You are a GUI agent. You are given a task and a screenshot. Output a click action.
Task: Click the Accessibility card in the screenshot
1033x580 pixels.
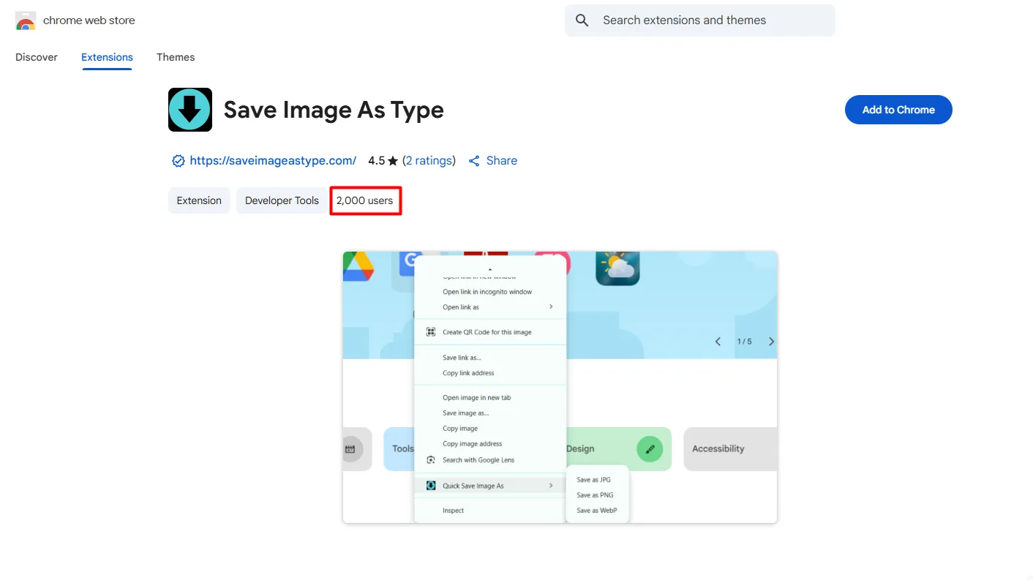(730, 449)
